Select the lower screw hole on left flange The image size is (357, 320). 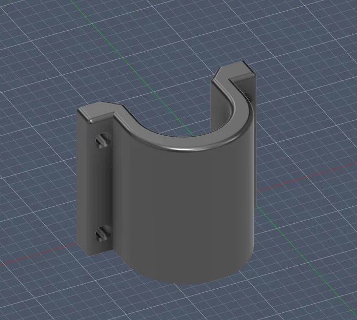(103, 233)
